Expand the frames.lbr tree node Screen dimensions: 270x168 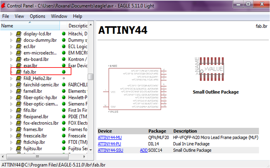coord(11,130)
